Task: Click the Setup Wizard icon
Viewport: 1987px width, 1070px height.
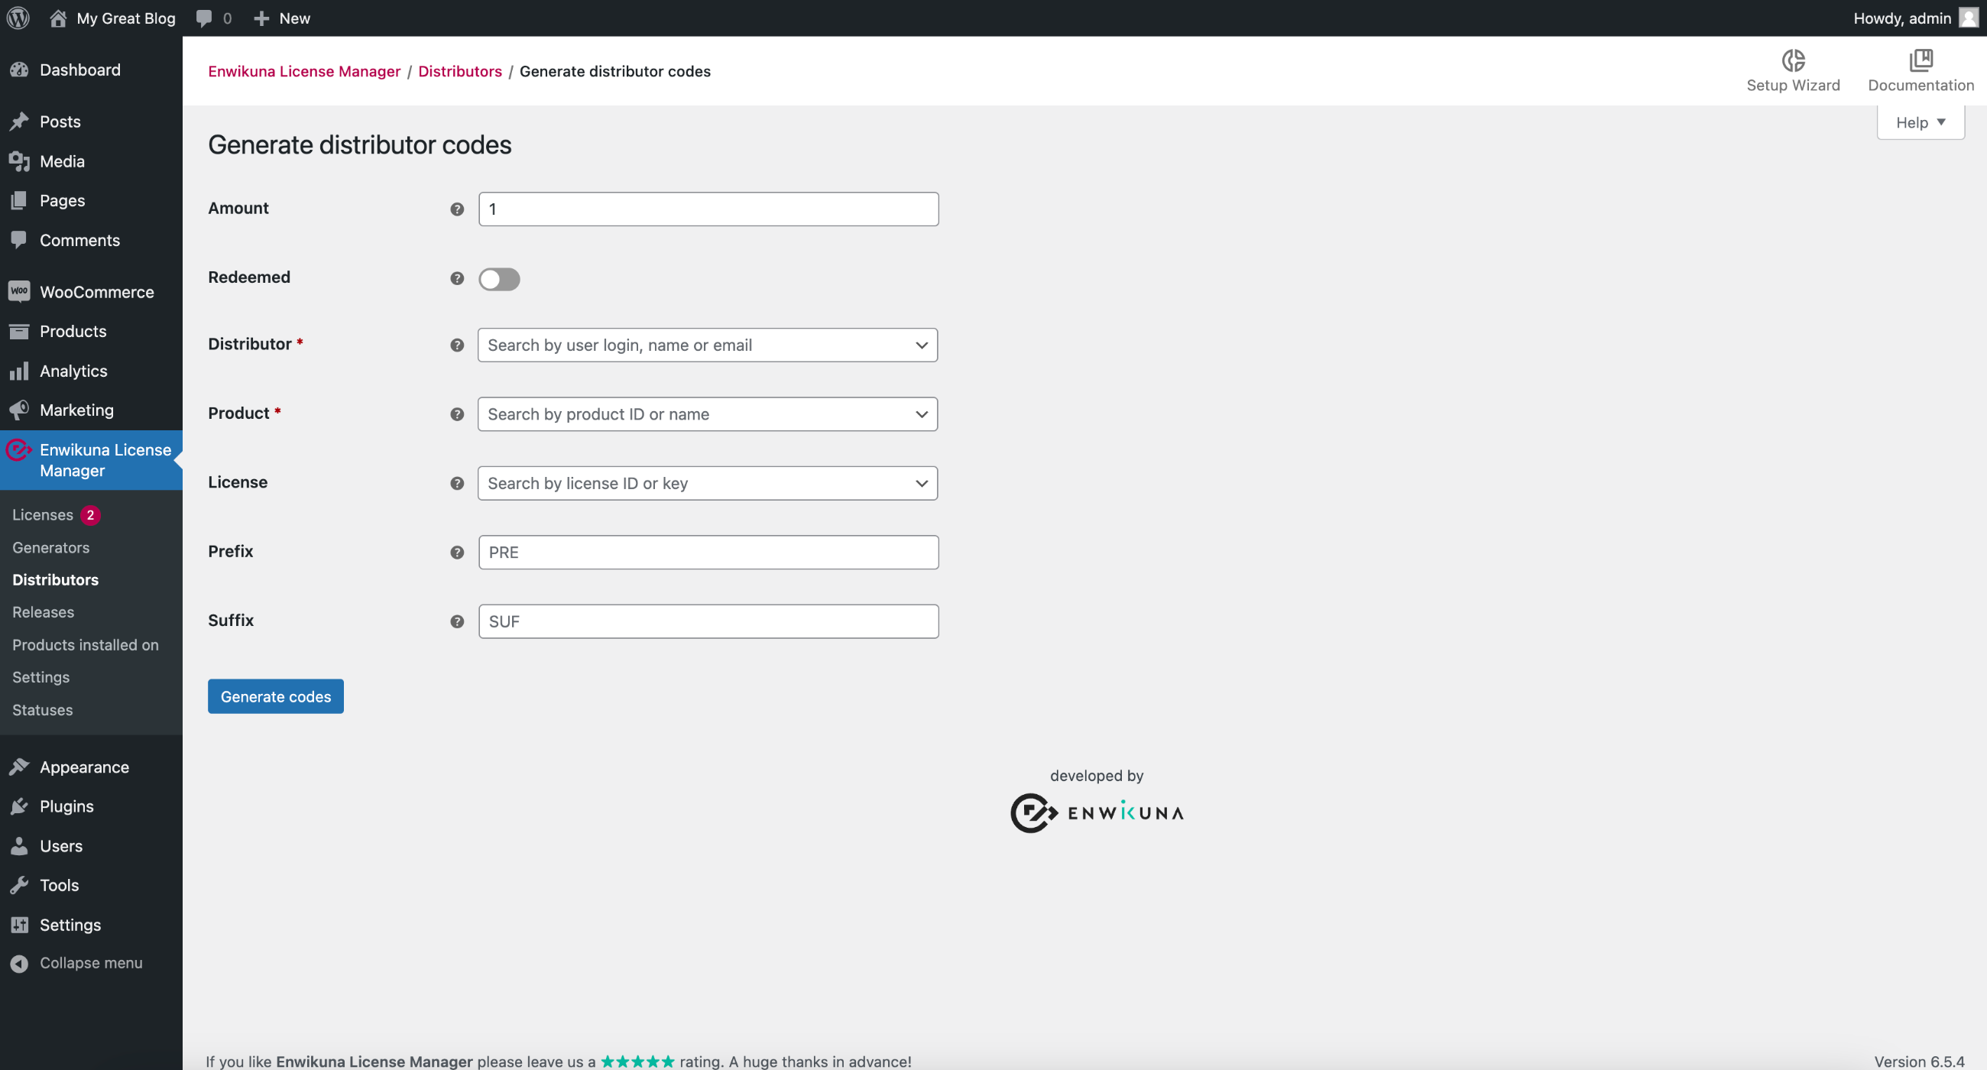Action: (x=1793, y=60)
